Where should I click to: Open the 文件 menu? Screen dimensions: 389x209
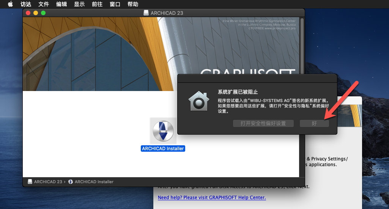pos(44,4)
